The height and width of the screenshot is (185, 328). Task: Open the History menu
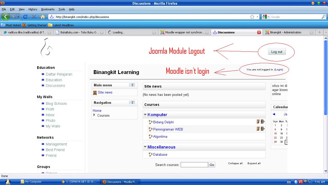tap(33, 9)
